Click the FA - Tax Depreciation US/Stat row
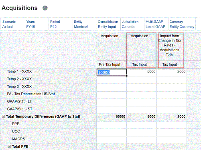Screen dimensions: 201x150 pyautogui.click(x=31, y=94)
